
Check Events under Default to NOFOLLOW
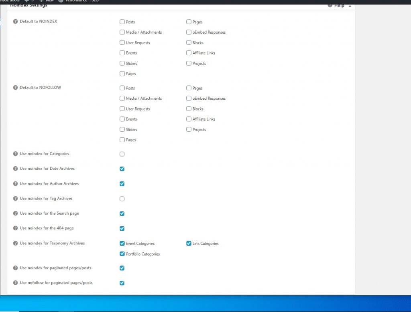coord(122,119)
